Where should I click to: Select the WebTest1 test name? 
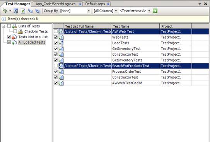point(120,37)
